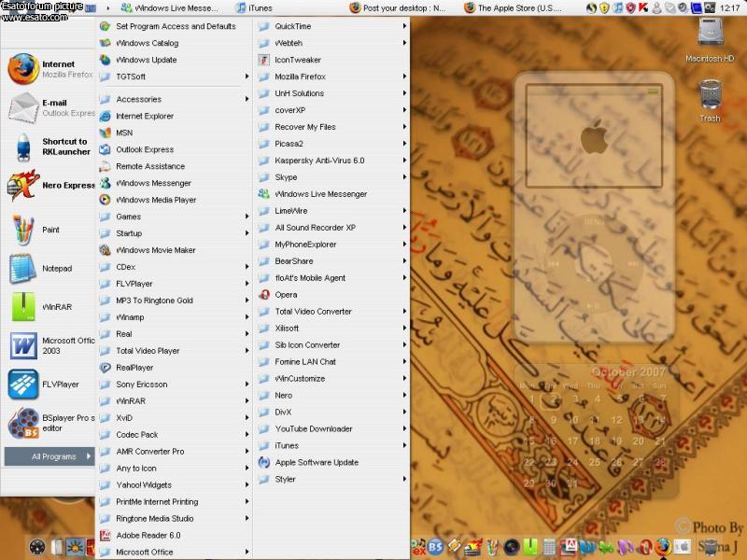This screenshot has width=747, height=560.
Task: Expand the Winamp submenu arrow
Action: (247, 316)
